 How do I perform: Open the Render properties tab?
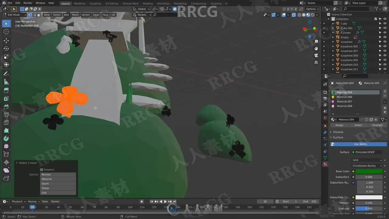325,92
